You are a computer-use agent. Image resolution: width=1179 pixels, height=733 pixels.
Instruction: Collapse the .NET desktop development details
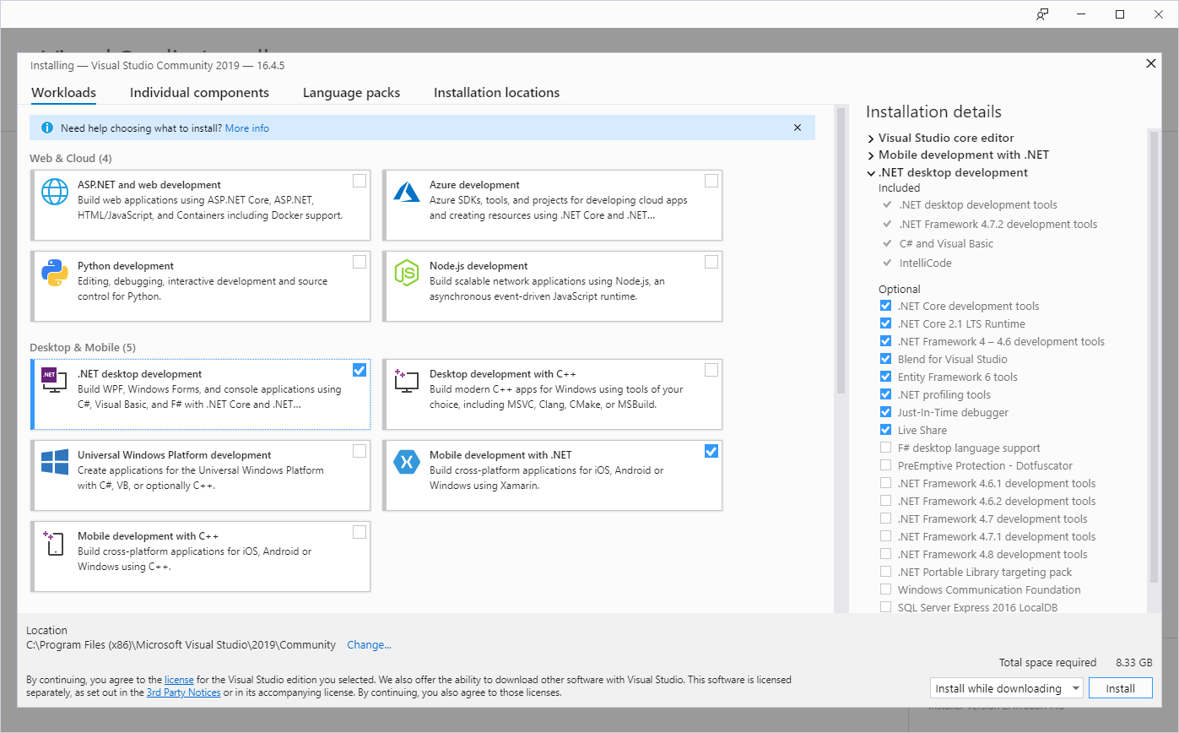pyautogui.click(x=871, y=172)
